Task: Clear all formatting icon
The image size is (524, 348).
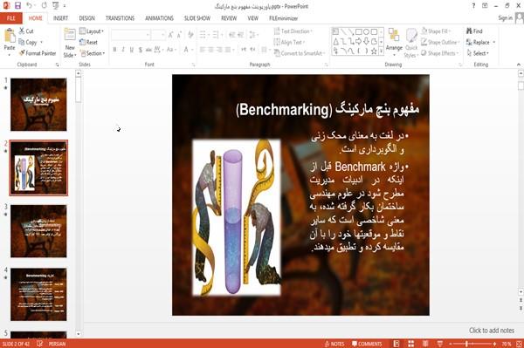Action: coord(190,34)
